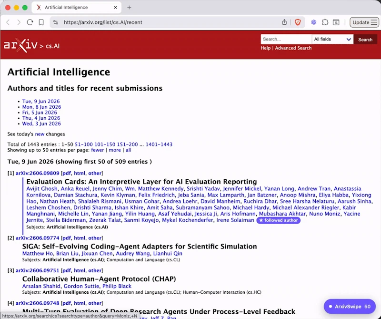Open html version of arXiv:2606.09751
This screenshot has height=319, width=381.
[80, 270]
